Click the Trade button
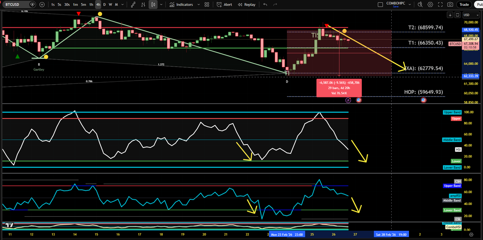This screenshot has height=240, width=483. (464, 4)
